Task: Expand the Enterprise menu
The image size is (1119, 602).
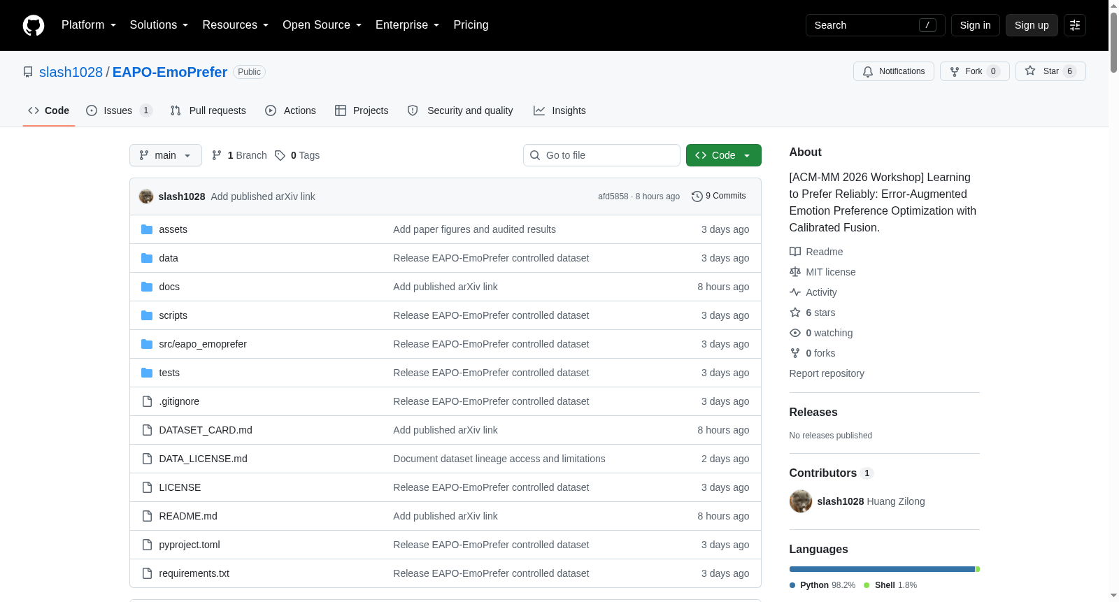Action: click(407, 25)
